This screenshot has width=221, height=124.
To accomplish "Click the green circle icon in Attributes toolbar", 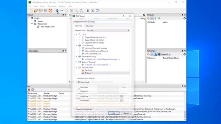I will point(159,18).
